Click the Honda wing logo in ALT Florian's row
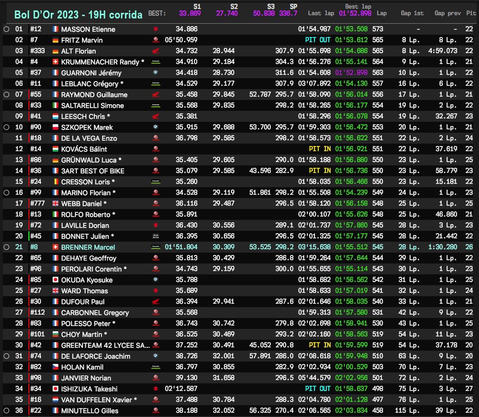This screenshot has height=417, width=479. [156, 51]
